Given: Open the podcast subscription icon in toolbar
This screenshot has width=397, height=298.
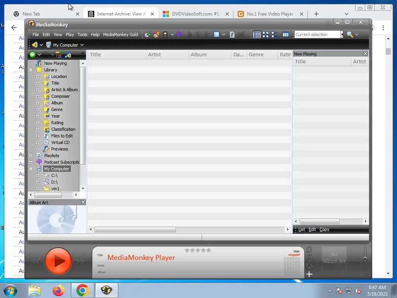Looking at the screenshot, I should click(179, 35).
